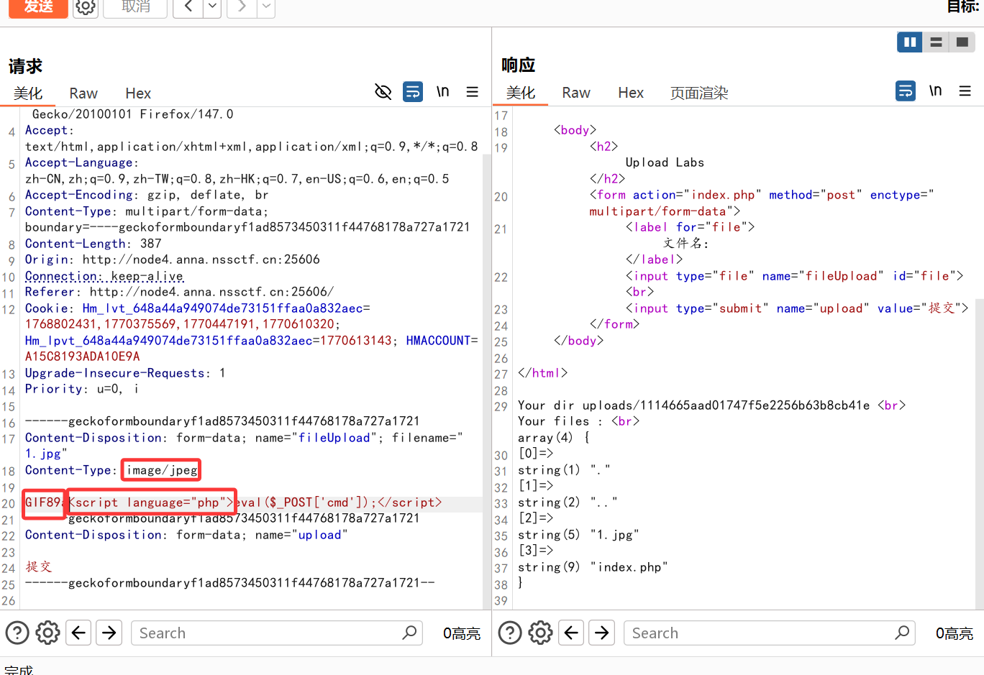Select top-bottom stacked layout view
Screen dimensions: 984x675
[x=936, y=42]
